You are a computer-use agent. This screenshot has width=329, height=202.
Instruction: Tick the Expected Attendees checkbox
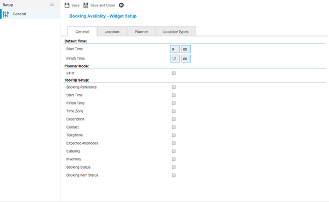pos(174,143)
